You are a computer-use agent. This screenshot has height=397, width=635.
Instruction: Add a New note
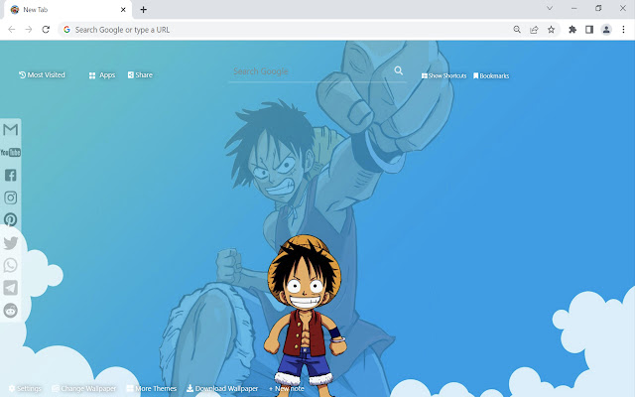coord(287,388)
